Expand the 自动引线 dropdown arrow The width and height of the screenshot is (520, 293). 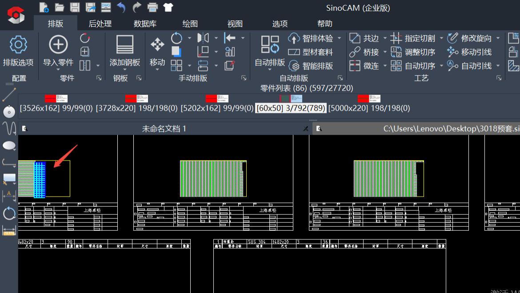(498, 66)
